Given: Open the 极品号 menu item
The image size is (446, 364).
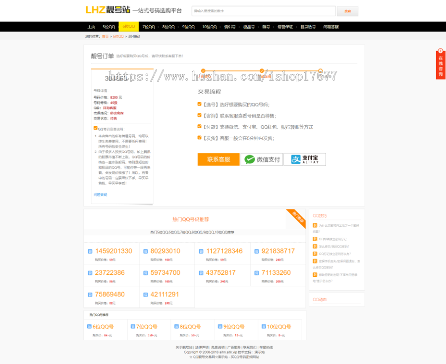Looking at the screenshot, I should 249,27.
